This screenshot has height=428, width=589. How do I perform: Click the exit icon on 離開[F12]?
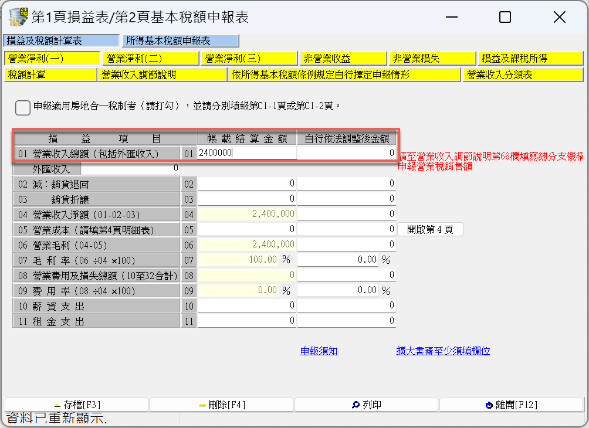489,405
